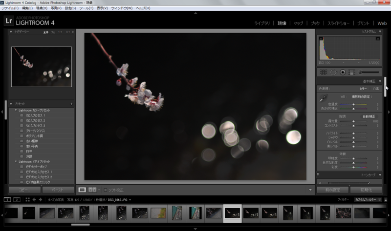Open the second window button labeled 2
Image resolution: width=391 pixels, height=231 pixels.
17,200
